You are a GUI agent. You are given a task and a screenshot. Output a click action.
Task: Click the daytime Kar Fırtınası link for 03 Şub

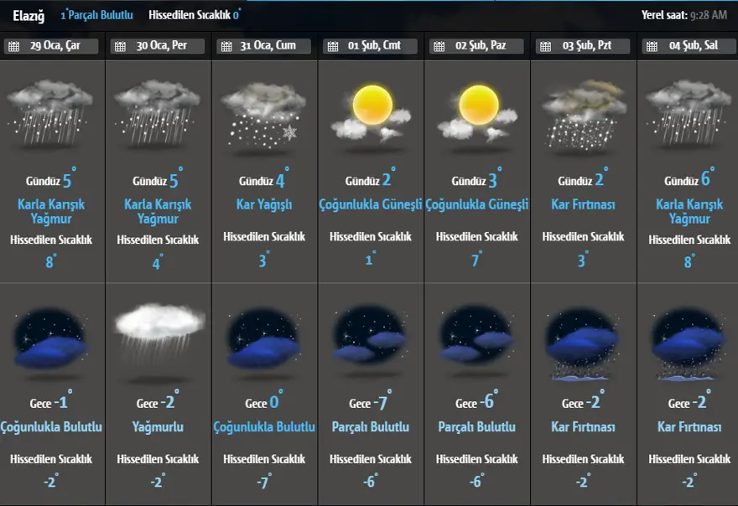(584, 204)
